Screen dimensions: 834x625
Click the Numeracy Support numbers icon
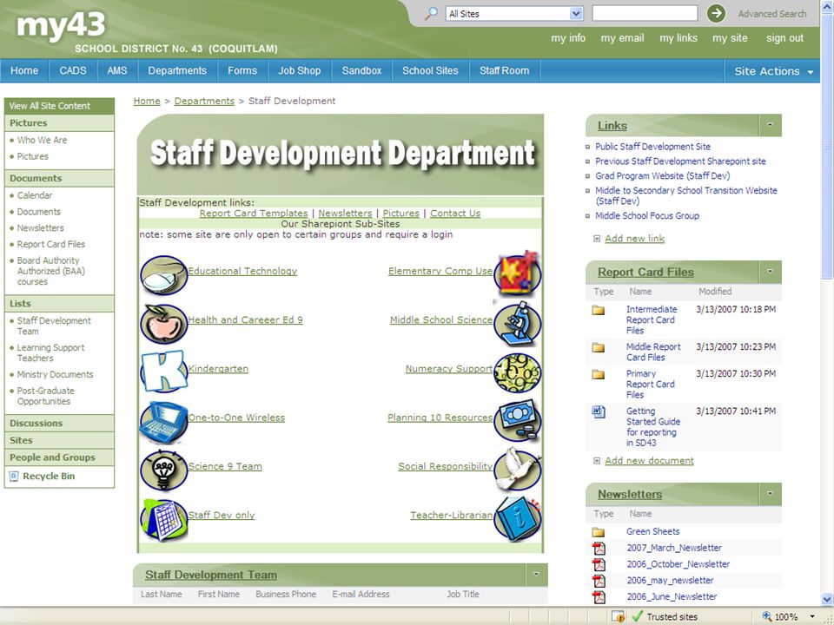(x=518, y=372)
